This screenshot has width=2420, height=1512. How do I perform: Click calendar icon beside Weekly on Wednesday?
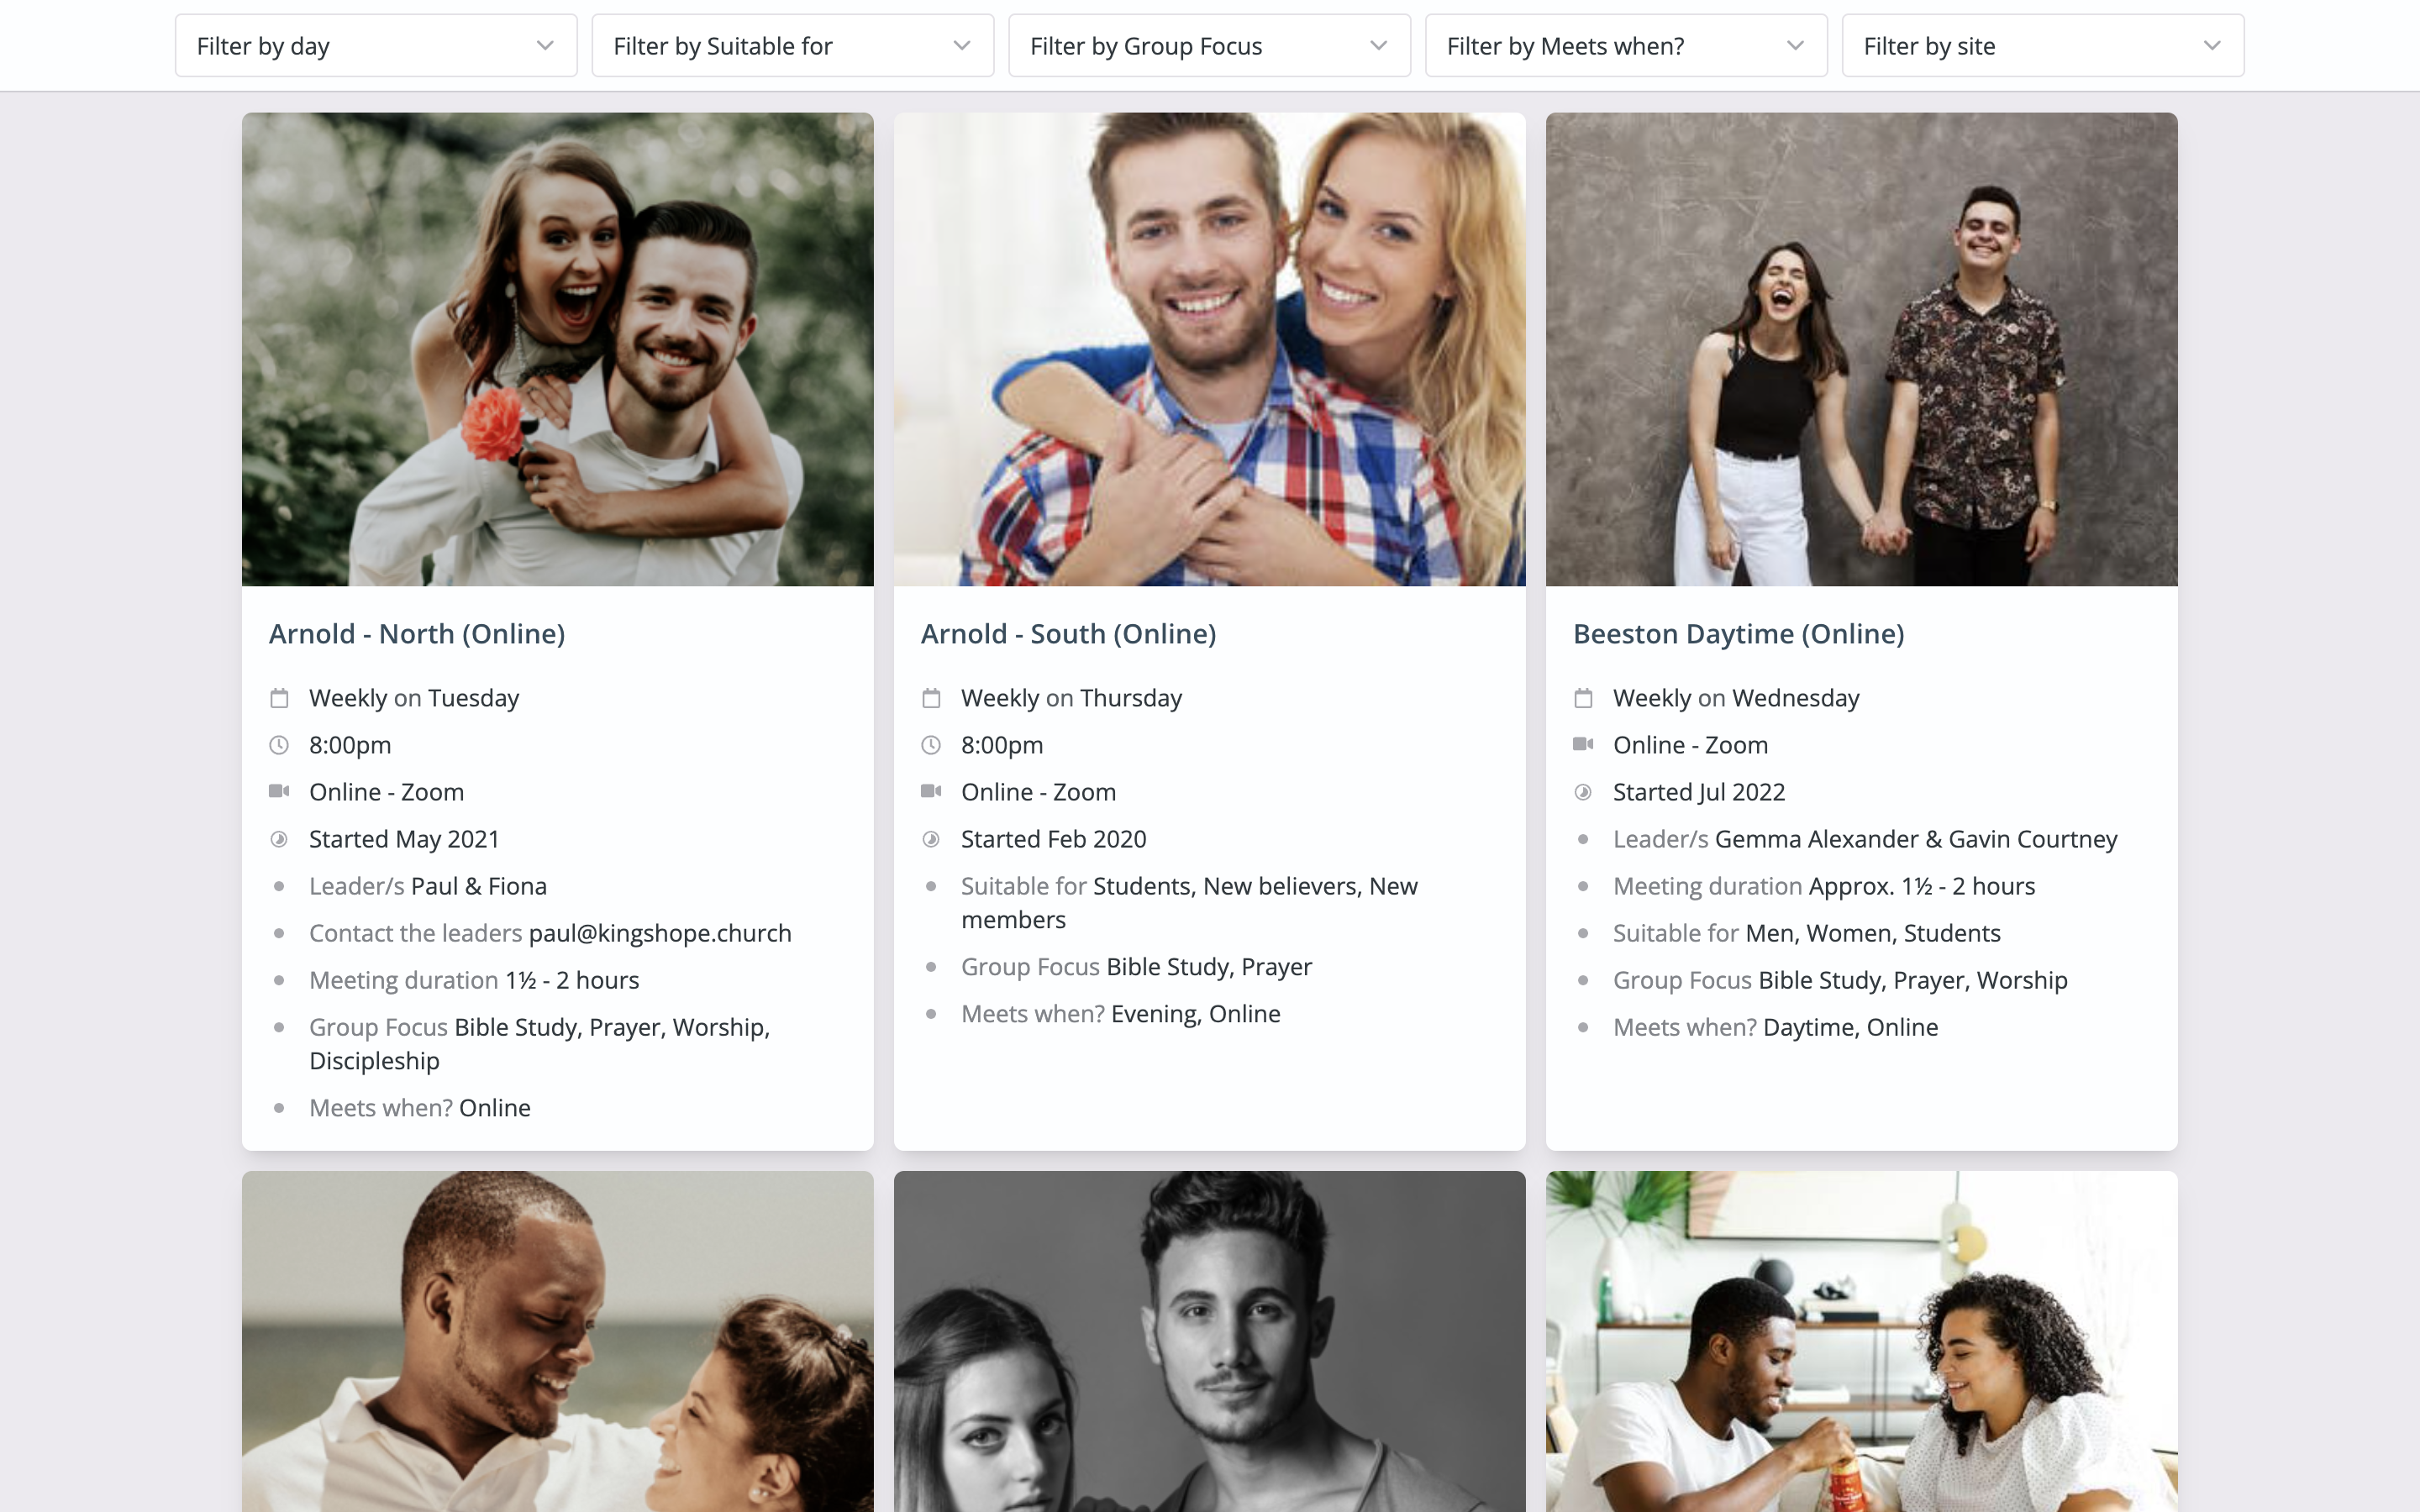tap(1583, 698)
